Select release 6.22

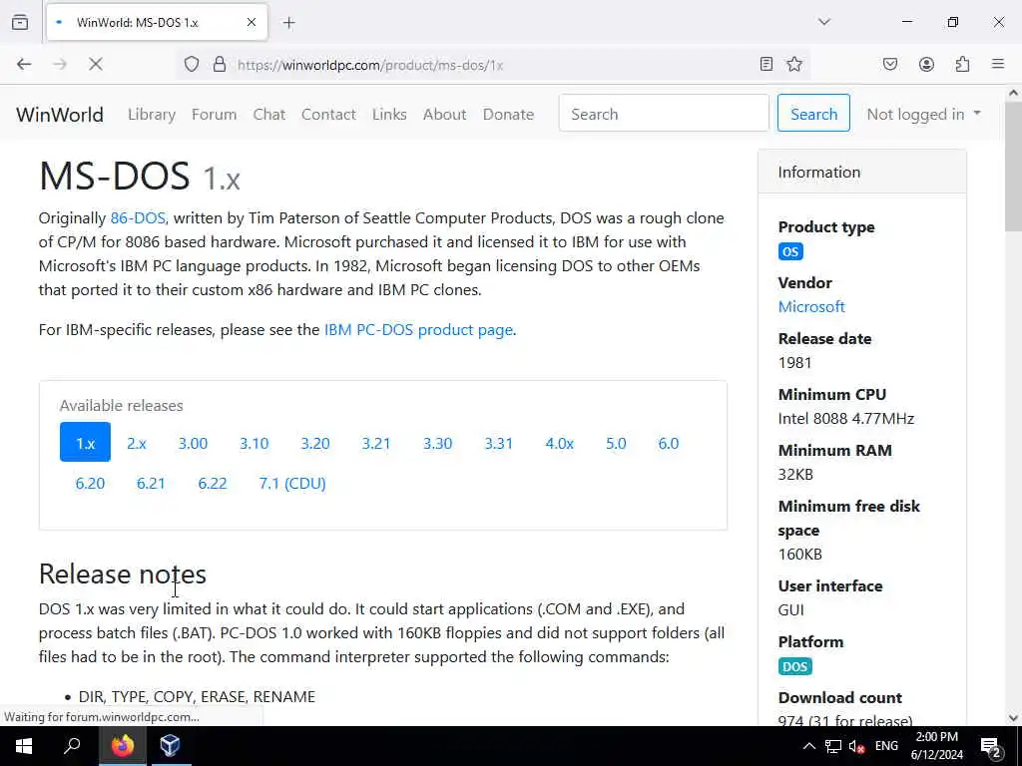[x=213, y=484]
